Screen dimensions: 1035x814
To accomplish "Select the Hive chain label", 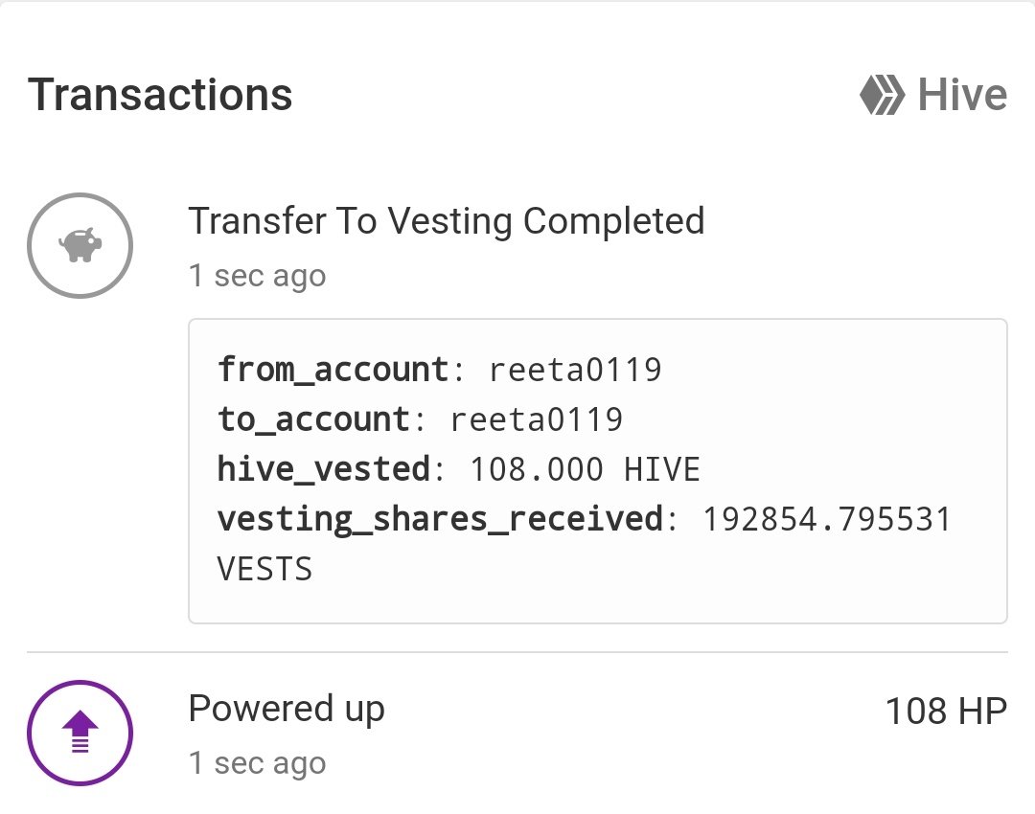I will 962,95.
